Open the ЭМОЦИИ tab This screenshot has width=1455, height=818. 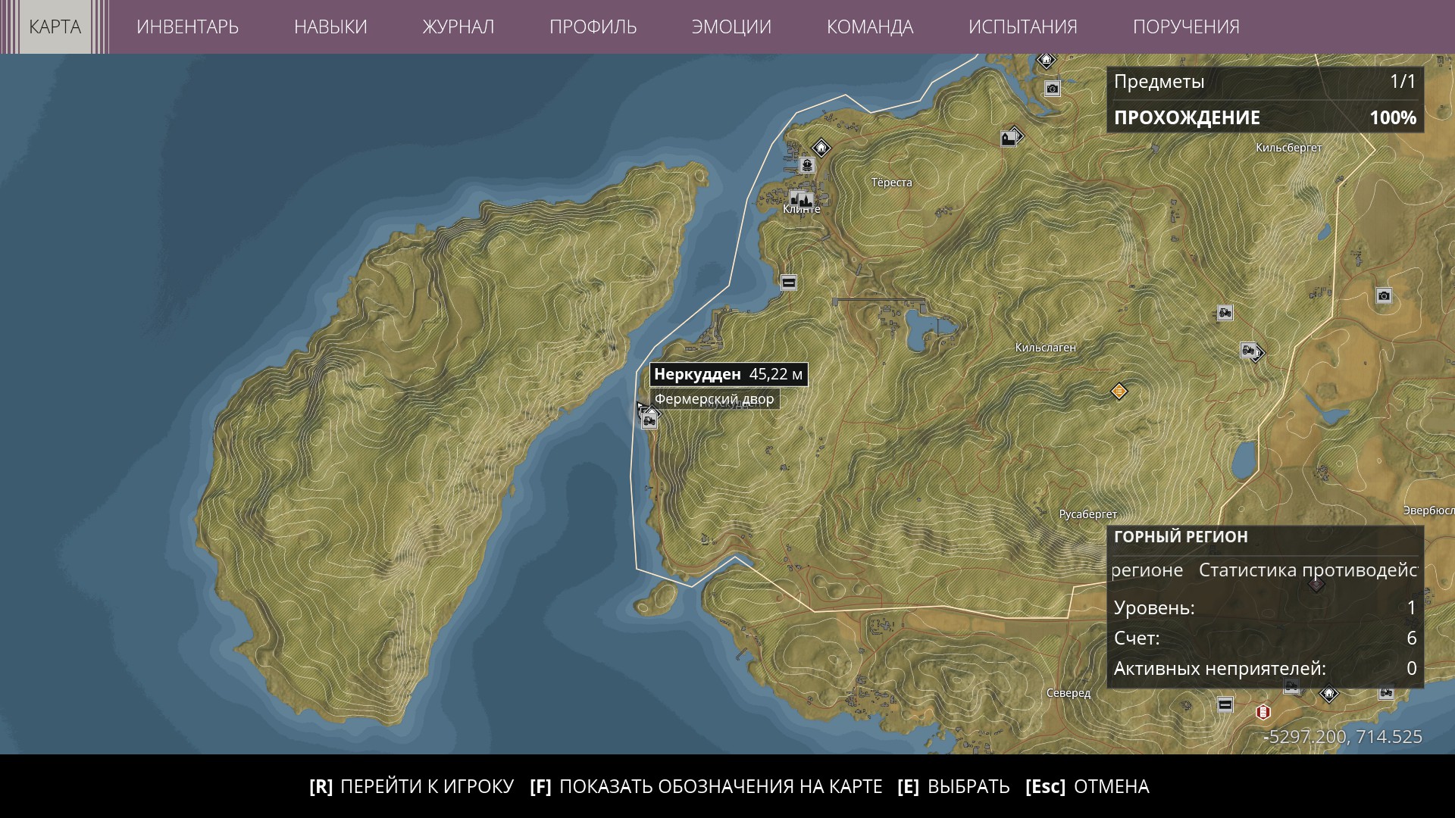tap(731, 27)
